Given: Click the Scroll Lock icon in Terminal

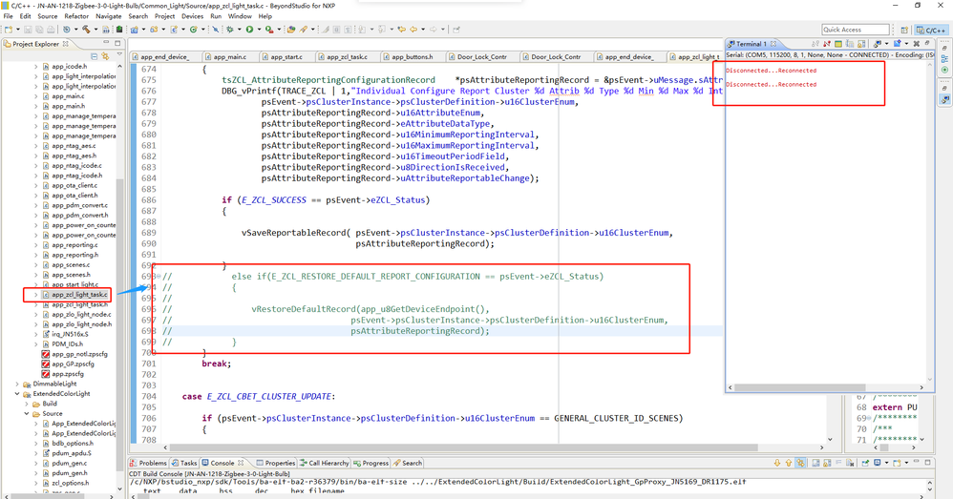Looking at the screenshot, I should pyautogui.click(x=861, y=44).
